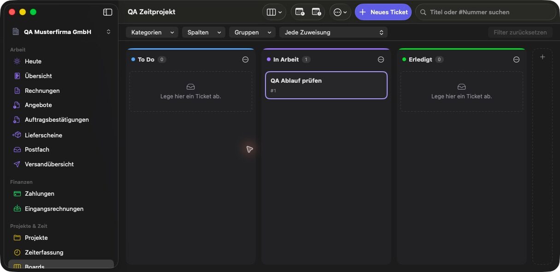Open the Jede Zuweisung assignment selector
Viewport: 560px width, 272px height.
tap(333, 32)
